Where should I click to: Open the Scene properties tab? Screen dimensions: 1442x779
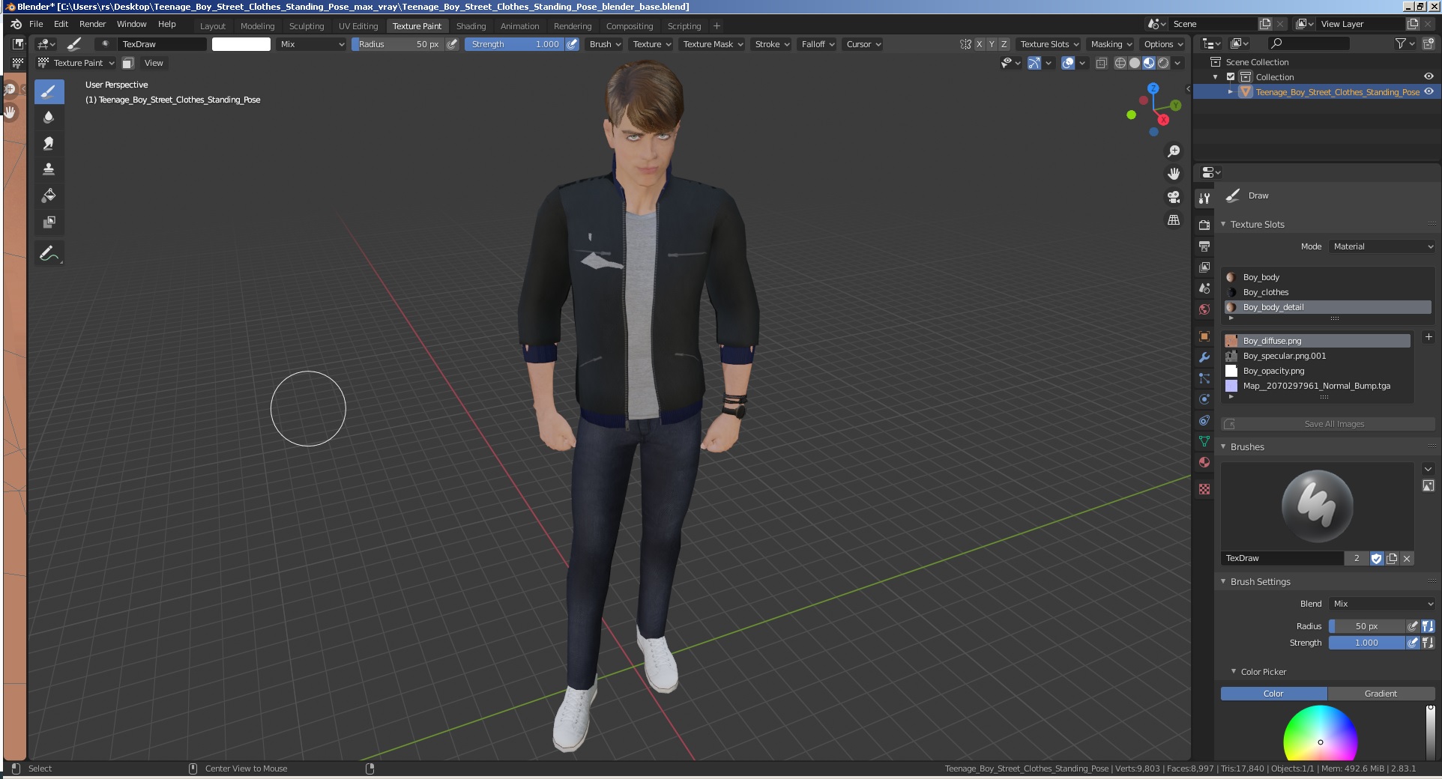coord(1204,288)
